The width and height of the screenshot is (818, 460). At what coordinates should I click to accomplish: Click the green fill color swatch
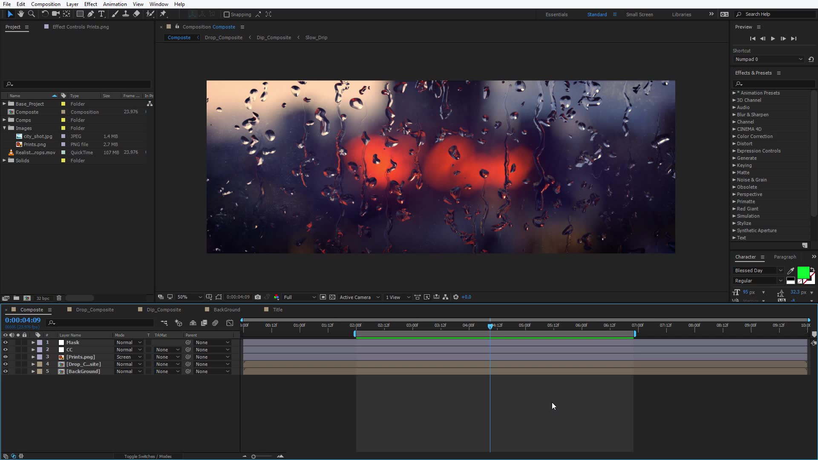point(803,272)
